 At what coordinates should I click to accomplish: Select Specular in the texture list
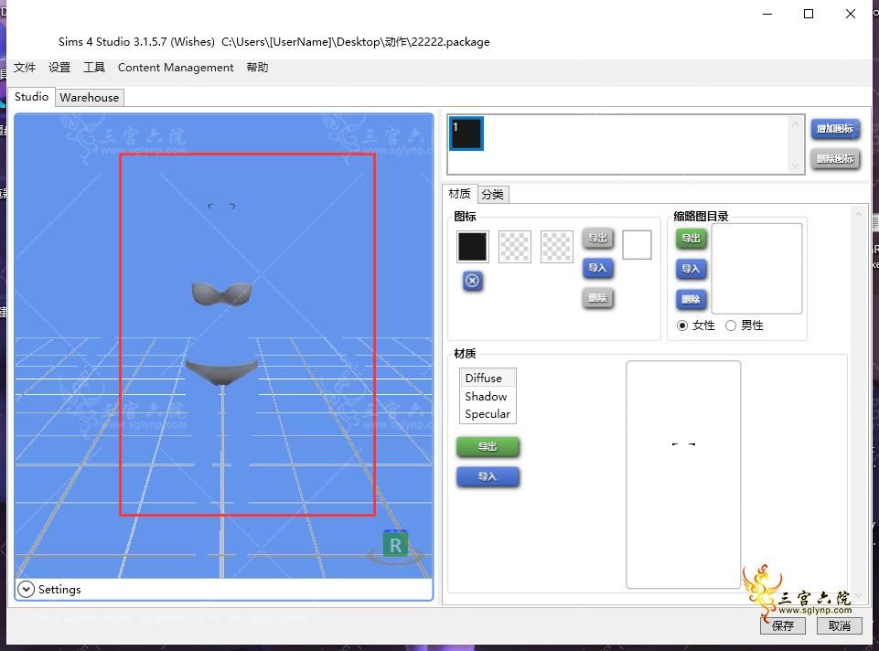click(x=488, y=414)
